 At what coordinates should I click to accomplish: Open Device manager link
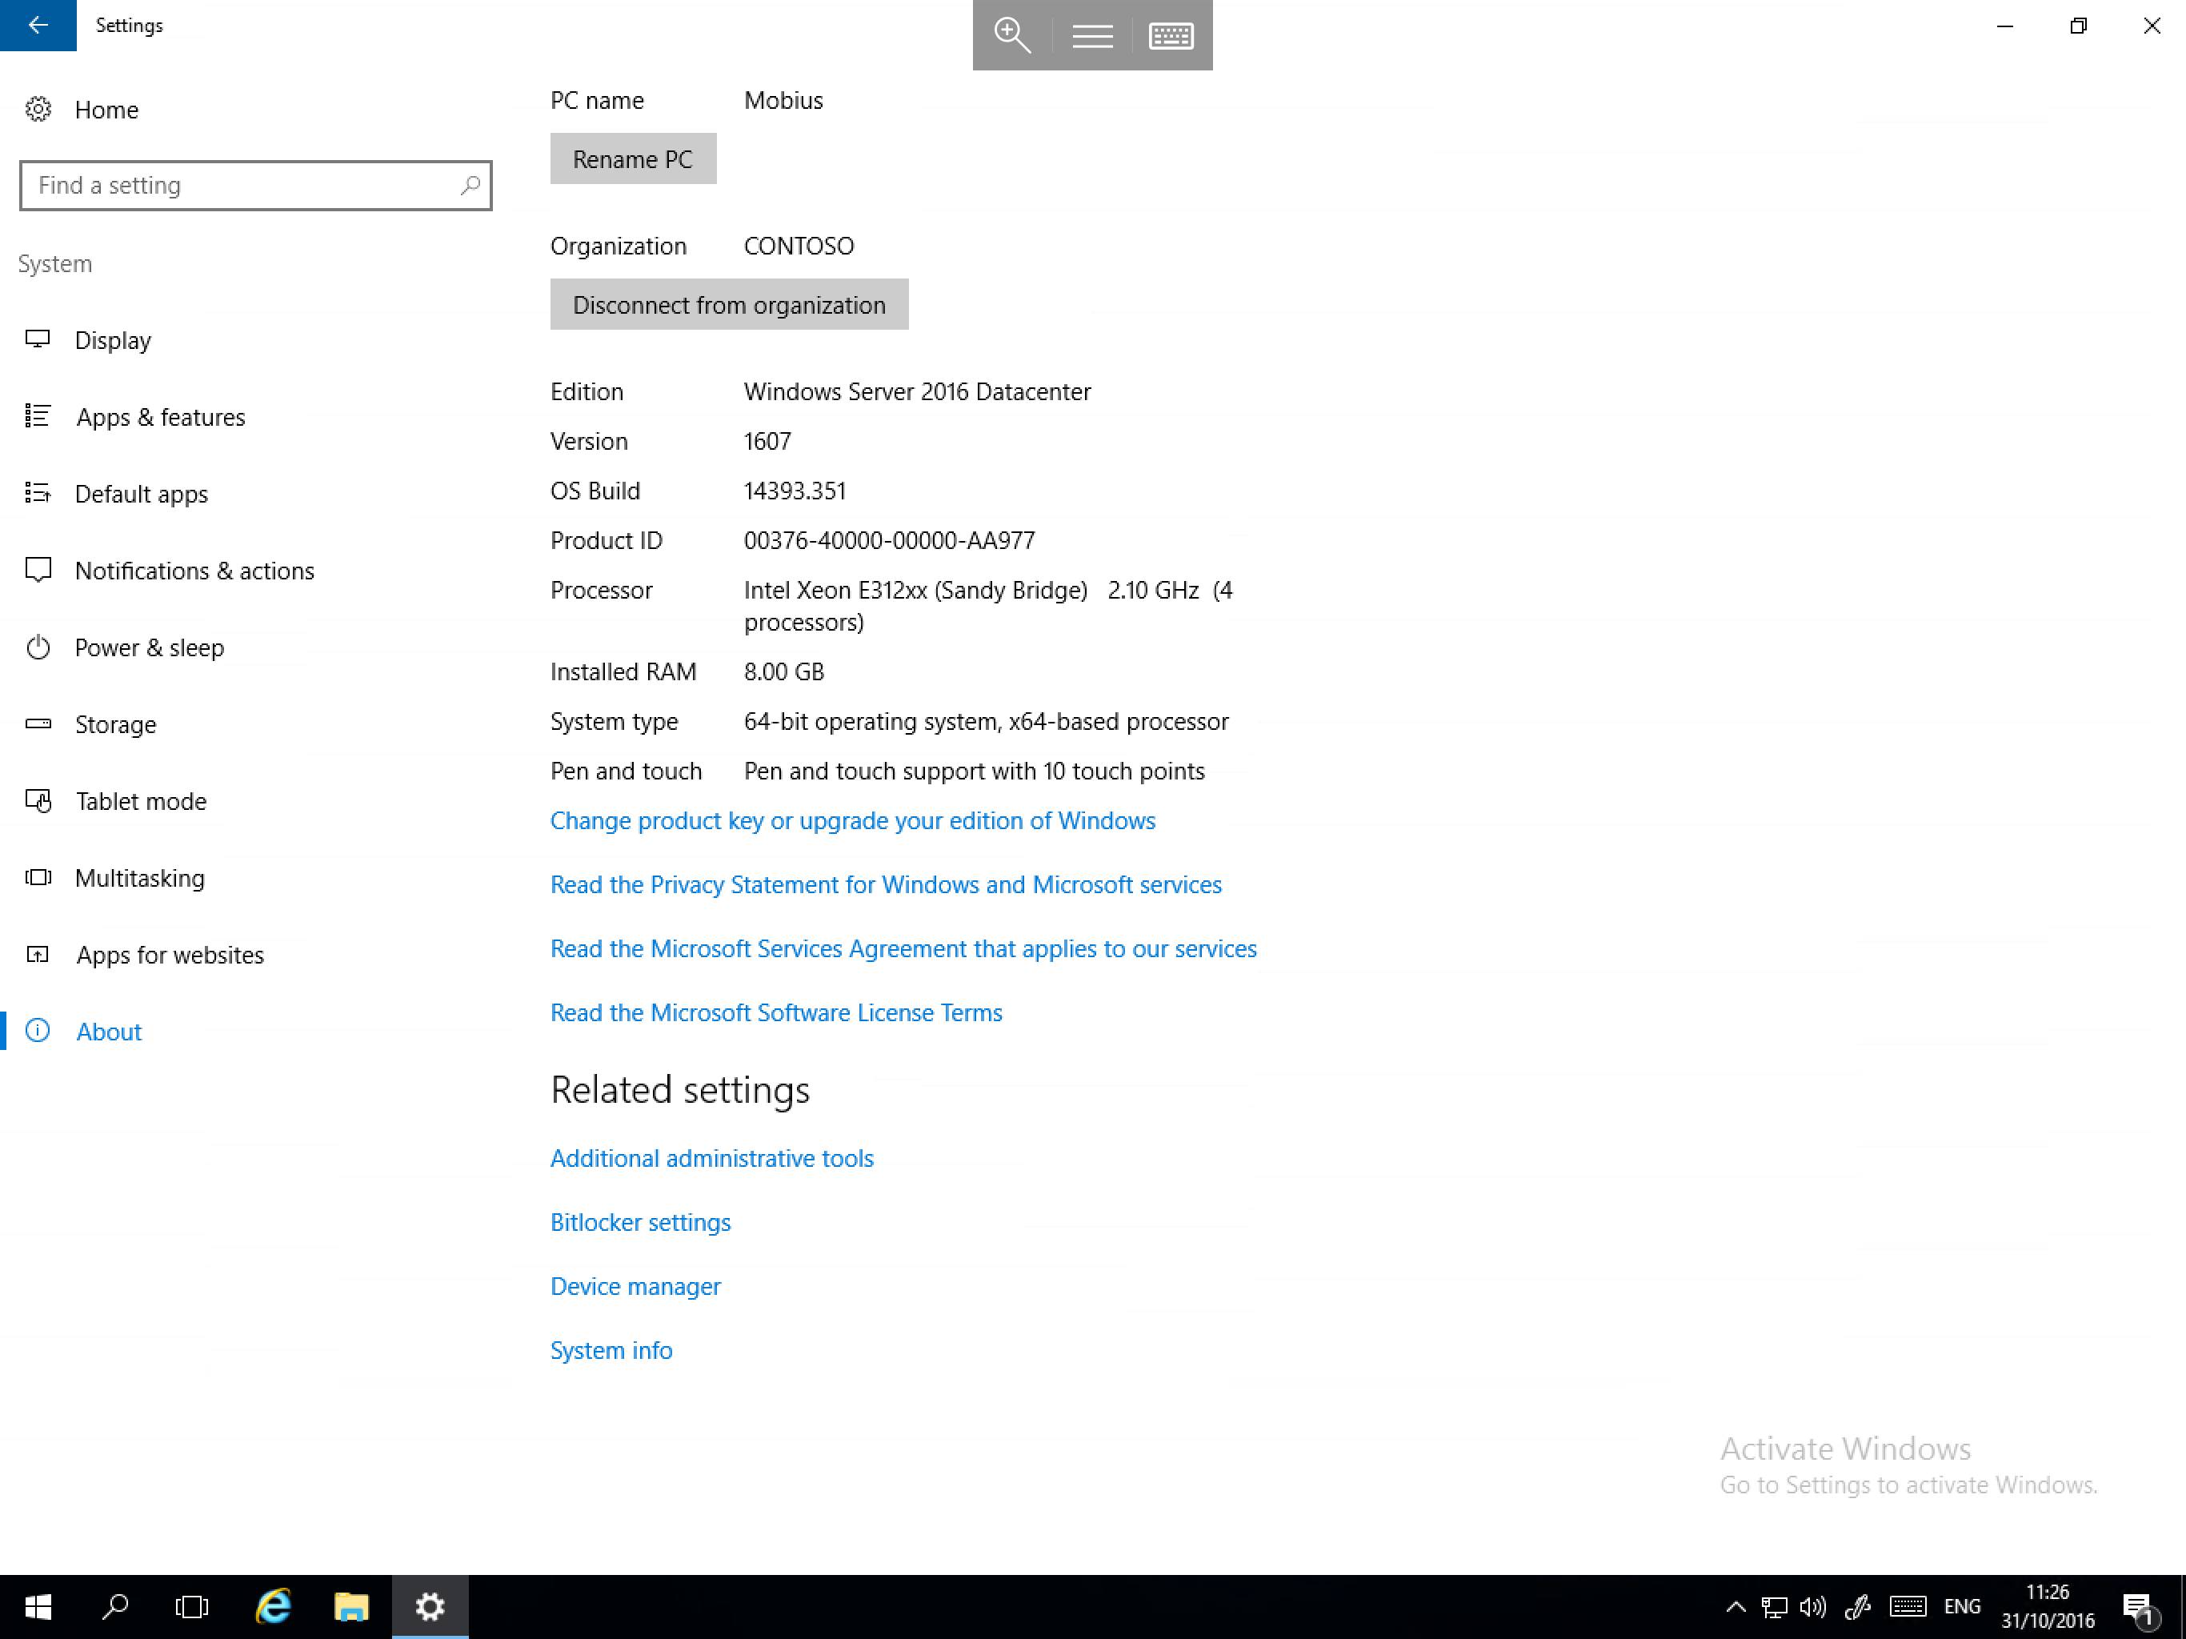pyautogui.click(x=635, y=1286)
